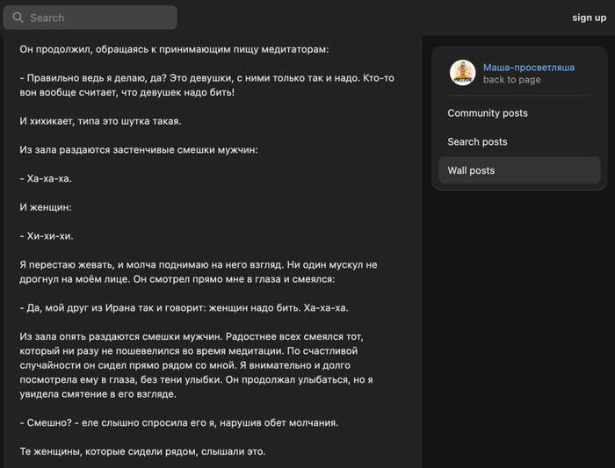Click the line about застенчивые смешки мужчин
The height and width of the screenshot is (468, 615).
tap(139, 150)
